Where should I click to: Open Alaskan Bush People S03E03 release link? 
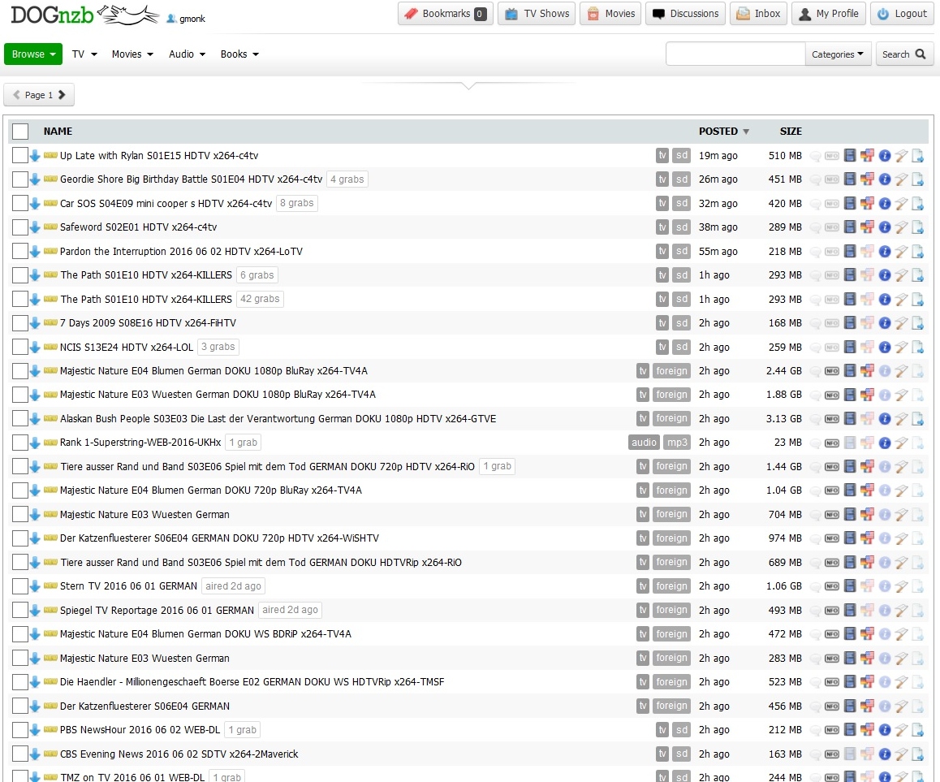pos(278,418)
